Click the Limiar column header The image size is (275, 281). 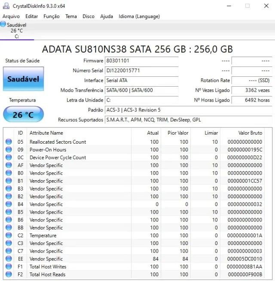tap(205, 133)
